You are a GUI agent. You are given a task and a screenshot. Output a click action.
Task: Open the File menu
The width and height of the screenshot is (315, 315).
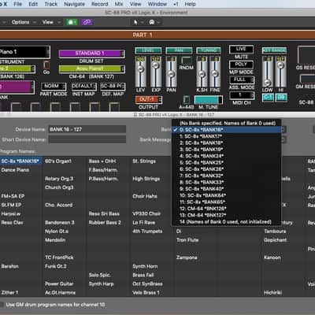tap(18, 4)
